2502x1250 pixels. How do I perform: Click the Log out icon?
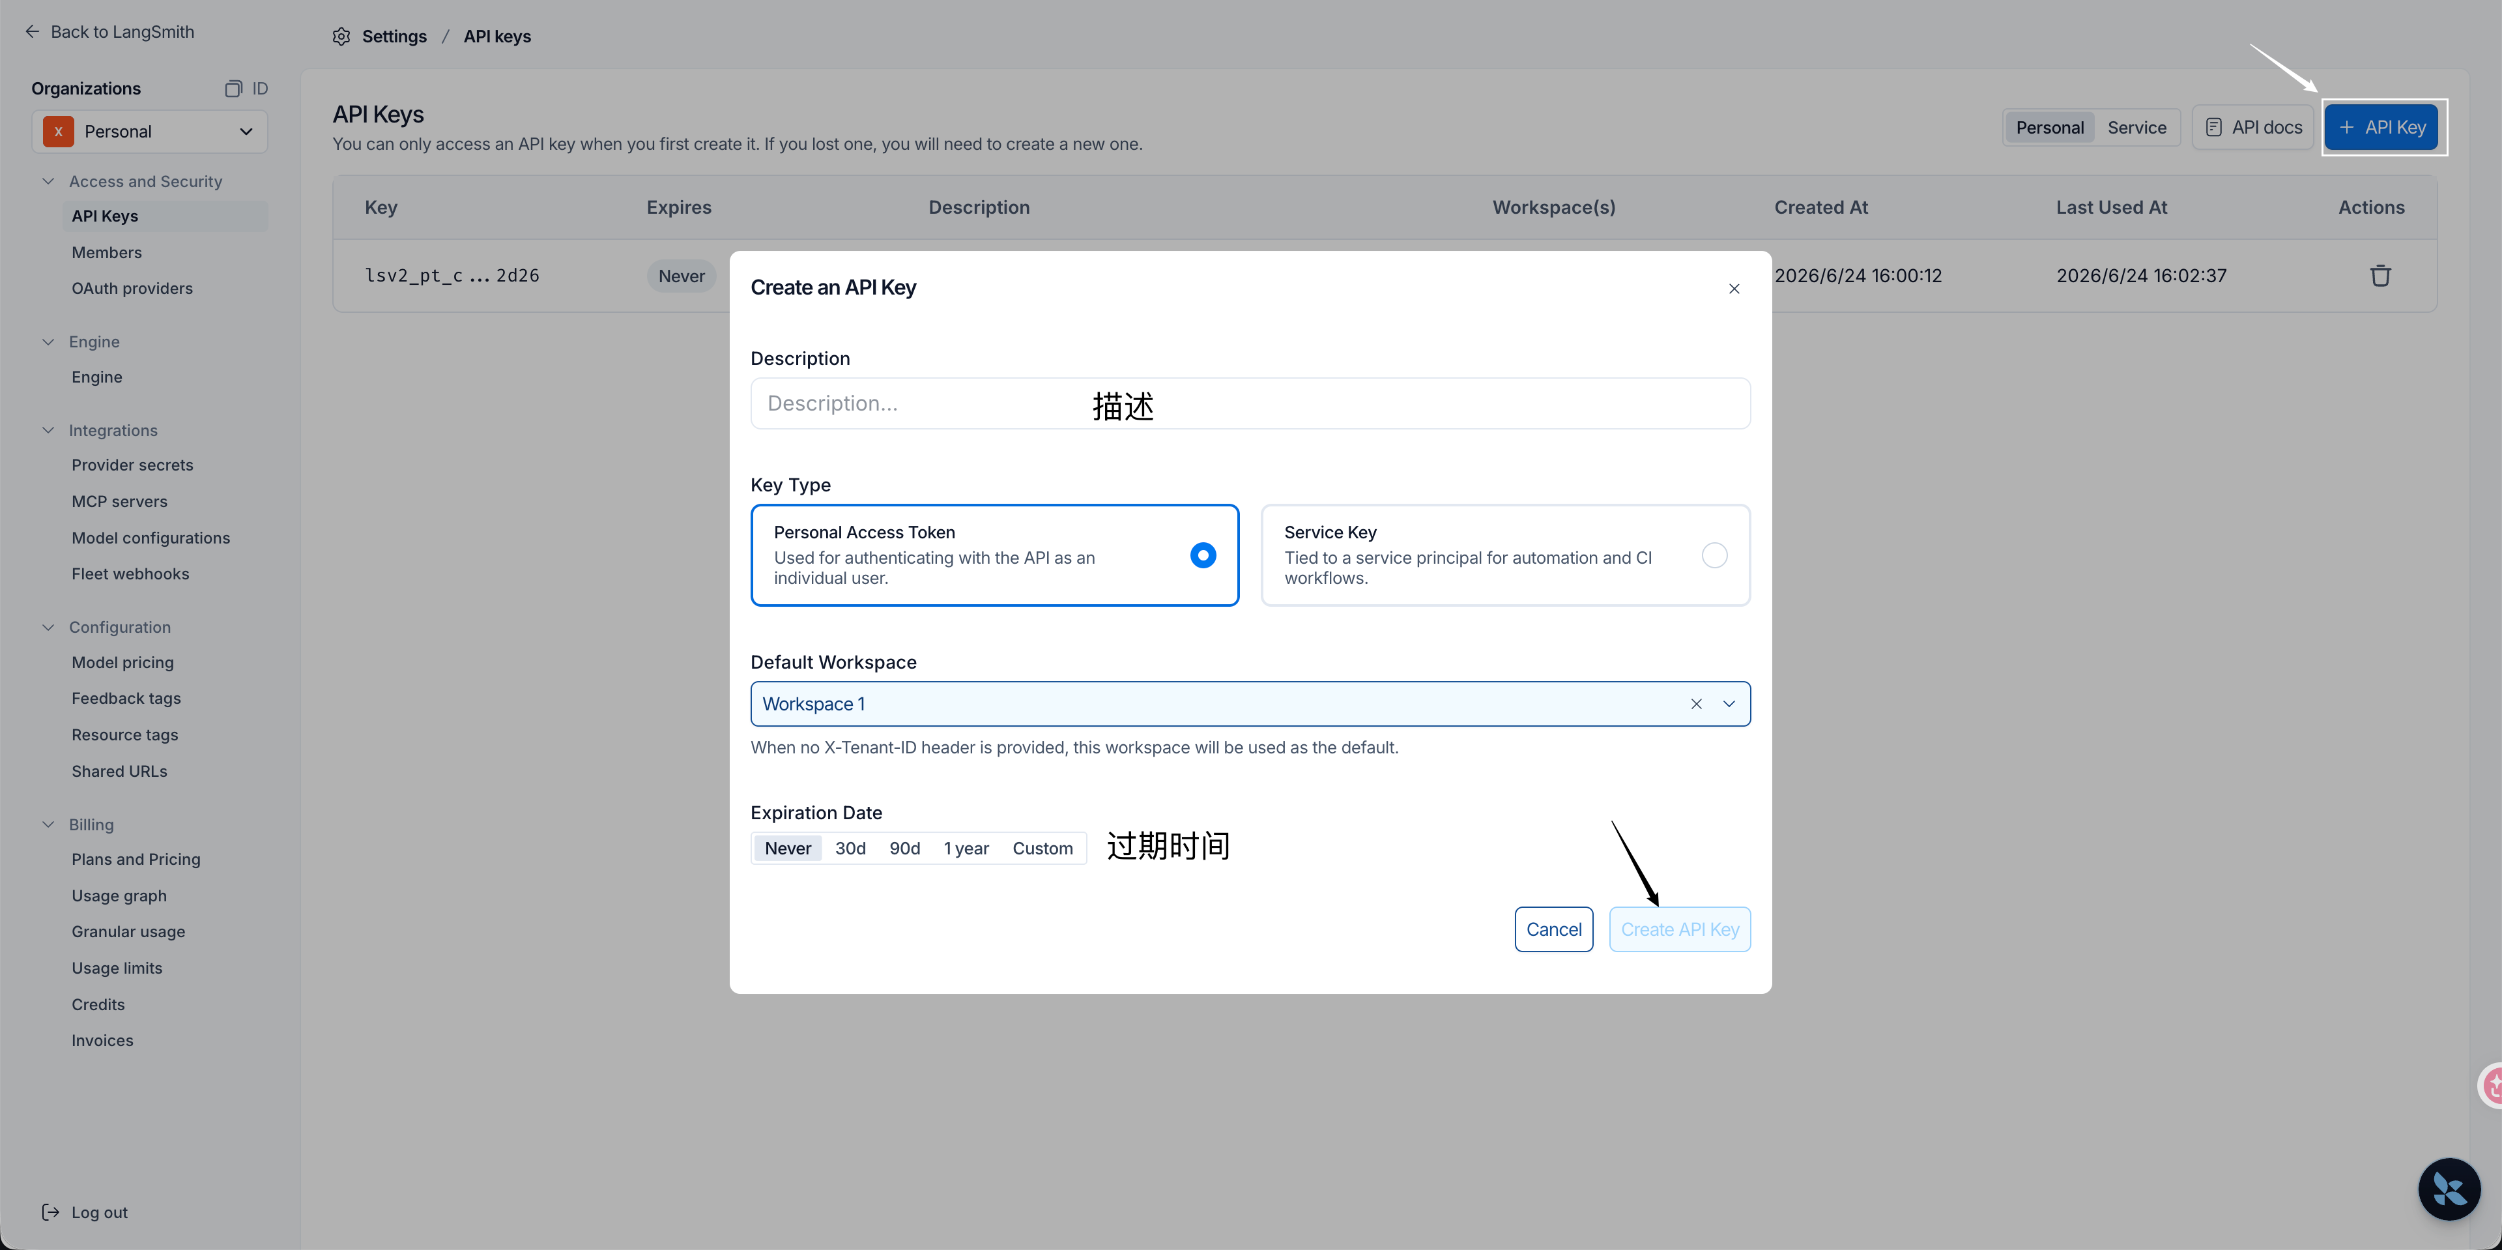pos(51,1212)
